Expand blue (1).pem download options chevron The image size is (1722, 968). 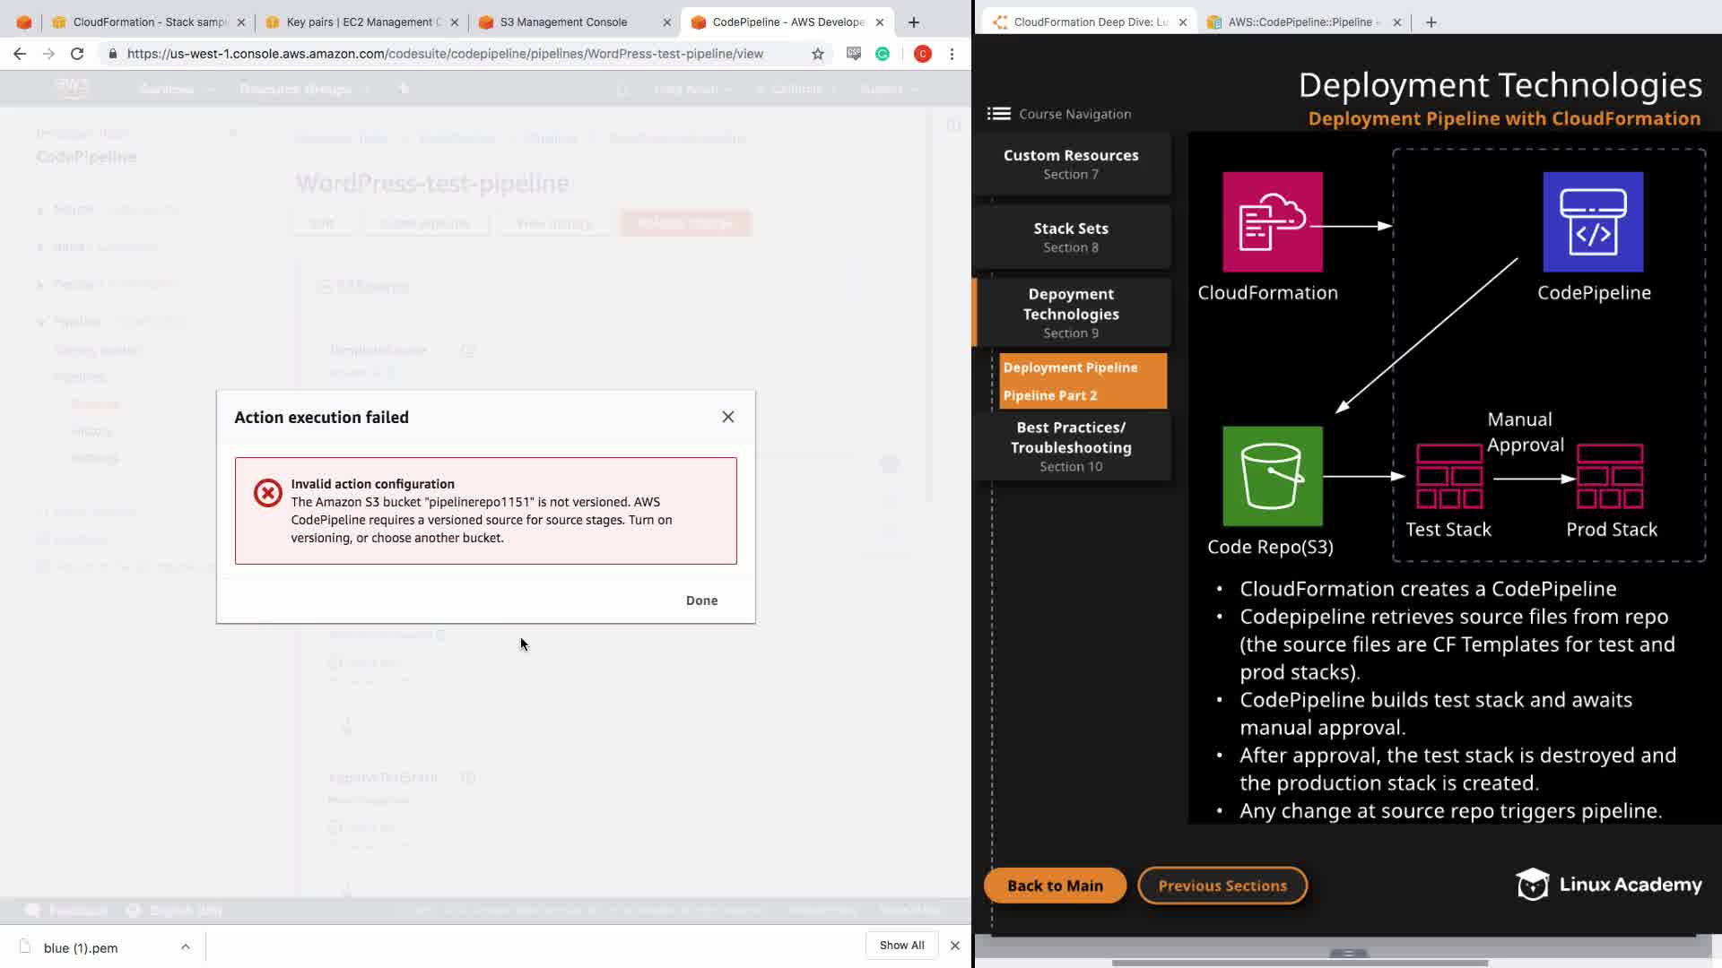(185, 946)
